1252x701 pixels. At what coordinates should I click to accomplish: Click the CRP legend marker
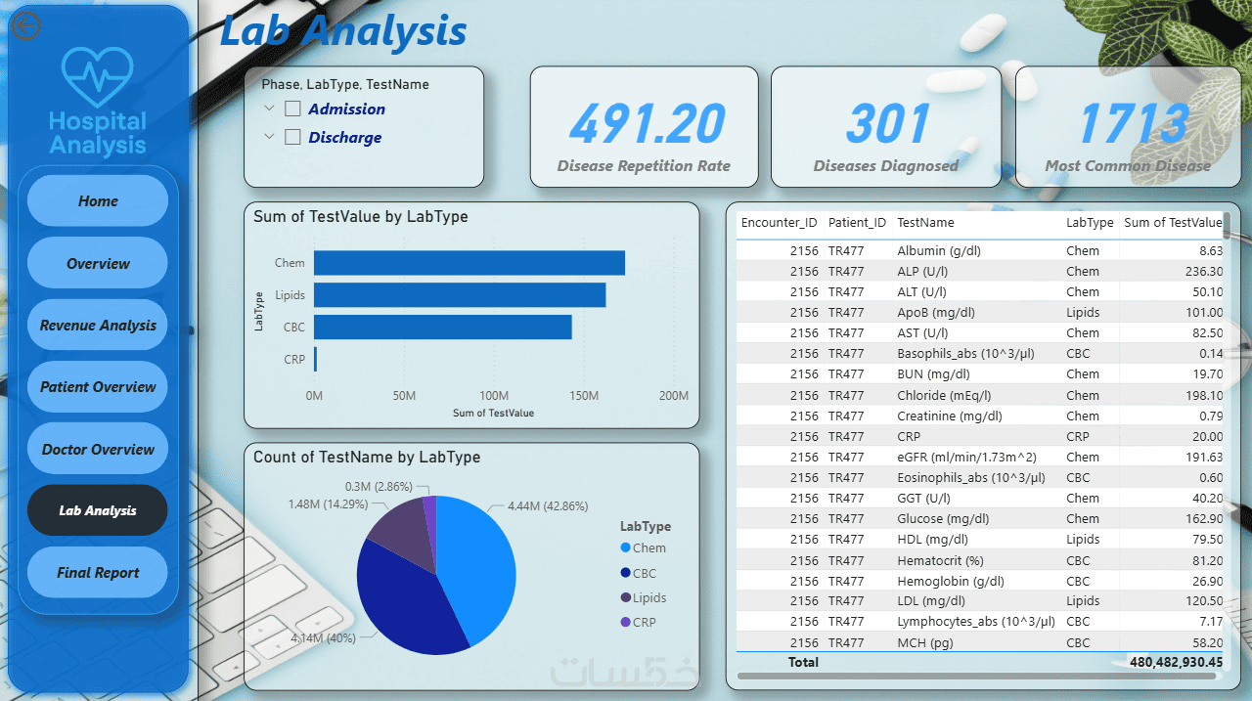[x=625, y=623]
